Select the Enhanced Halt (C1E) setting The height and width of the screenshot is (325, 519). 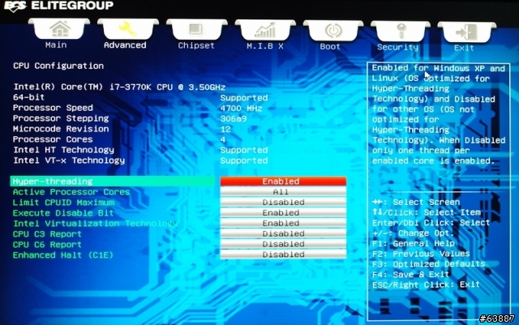click(63, 255)
